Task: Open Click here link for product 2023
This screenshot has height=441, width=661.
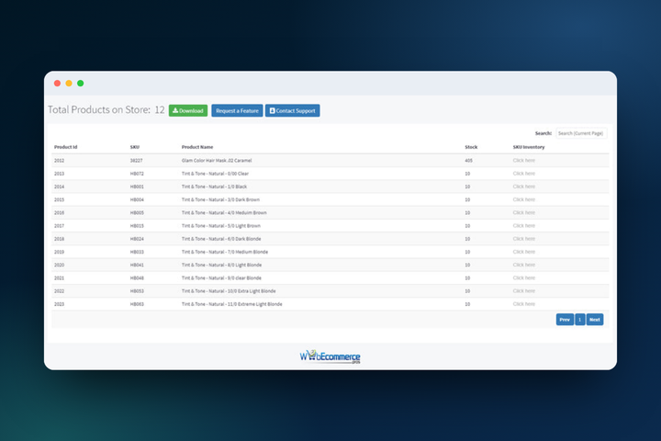Action: coord(523,304)
